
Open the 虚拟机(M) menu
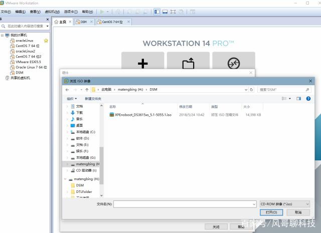pos(51,11)
